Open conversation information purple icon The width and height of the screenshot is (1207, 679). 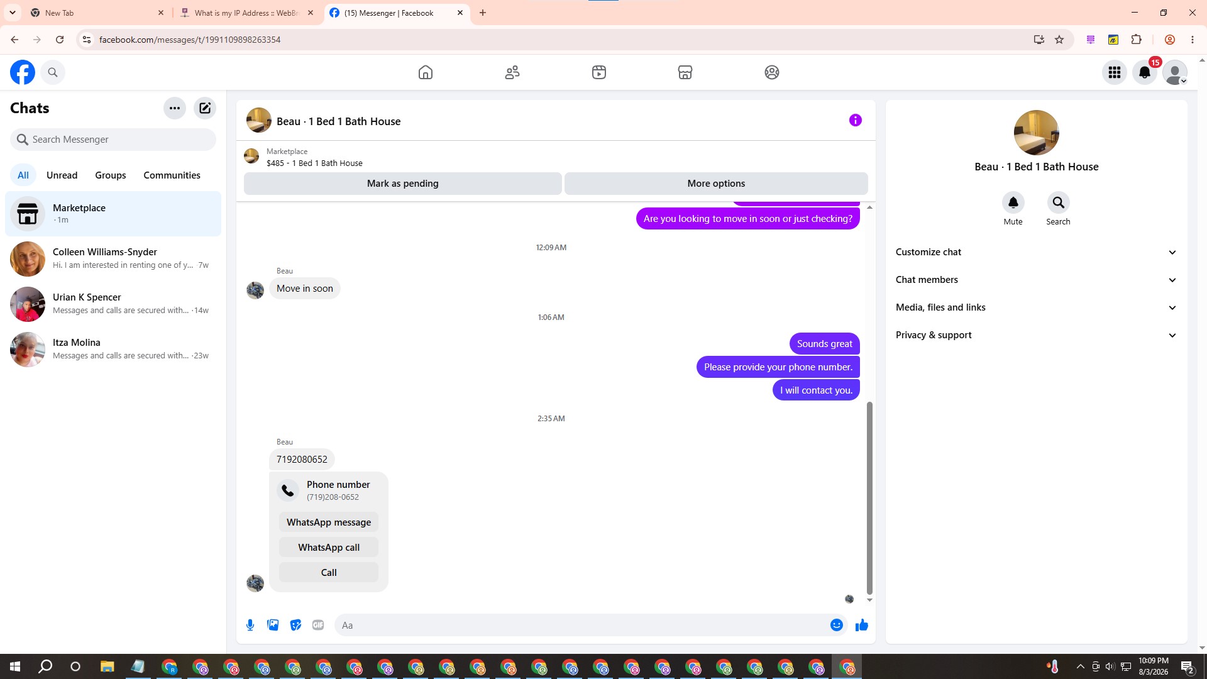click(856, 120)
